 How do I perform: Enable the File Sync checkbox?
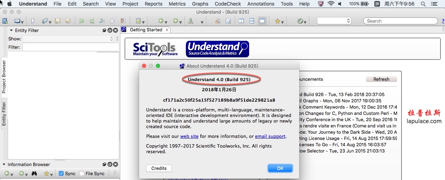pos(82,173)
